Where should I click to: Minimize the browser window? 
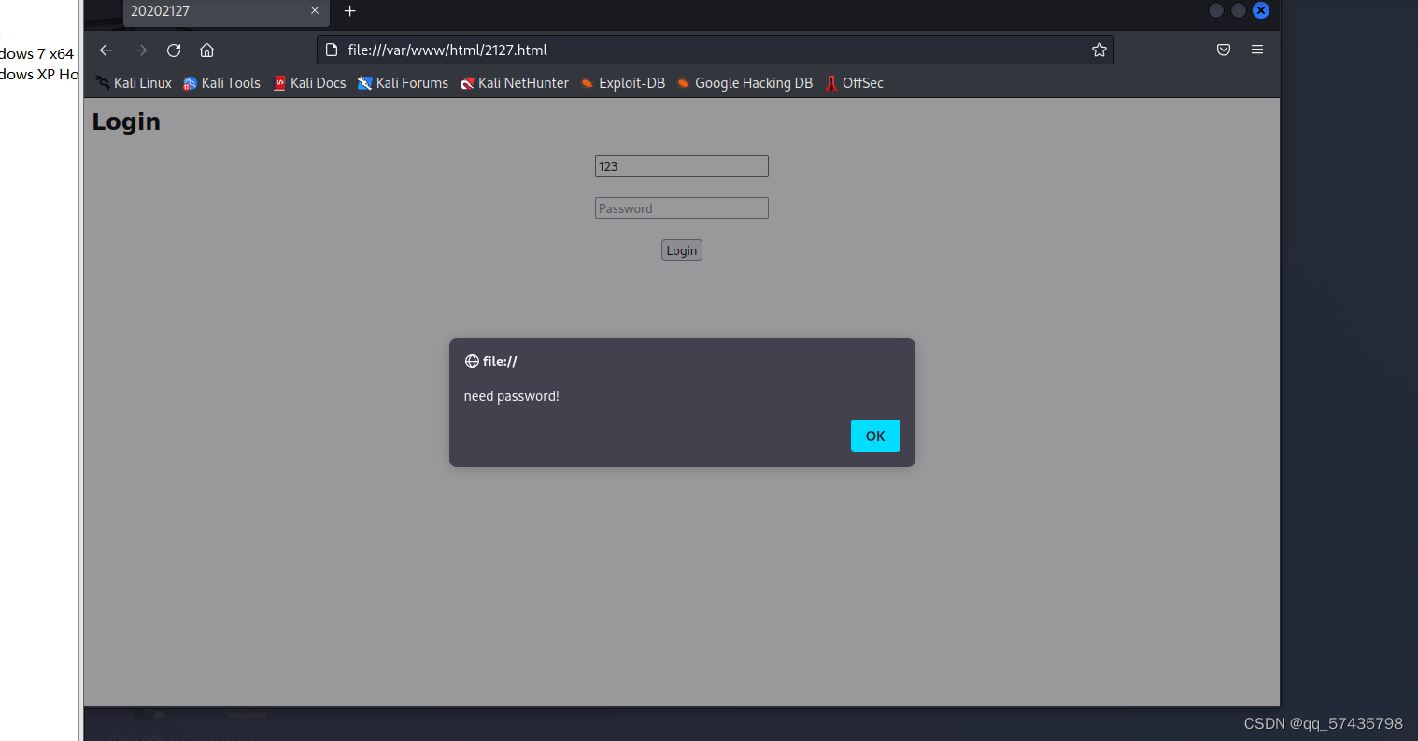(x=1216, y=10)
